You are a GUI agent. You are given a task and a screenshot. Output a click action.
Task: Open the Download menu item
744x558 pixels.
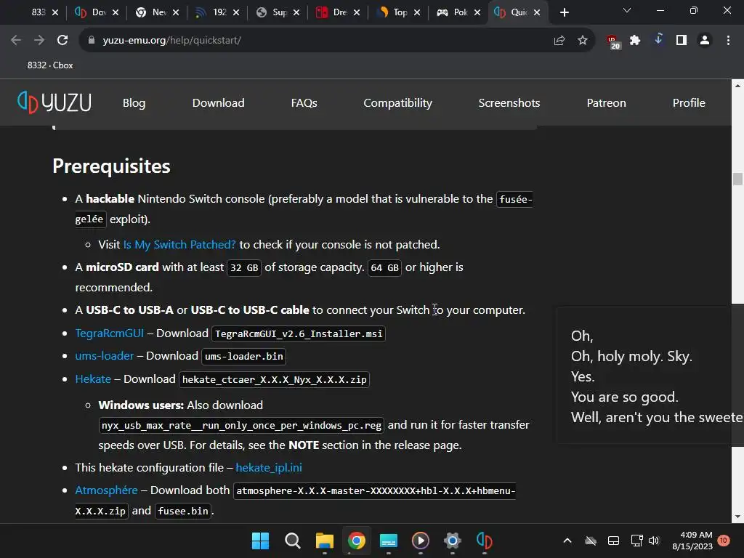tap(218, 103)
